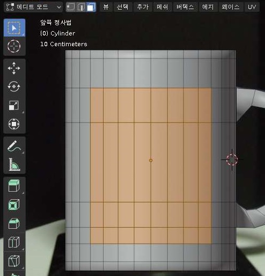Enable vertex select mode
The image size is (265, 276).
(x=71, y=7)
